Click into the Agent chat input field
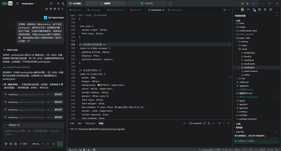This screenshot has width=281, height=151. (33, 133)
